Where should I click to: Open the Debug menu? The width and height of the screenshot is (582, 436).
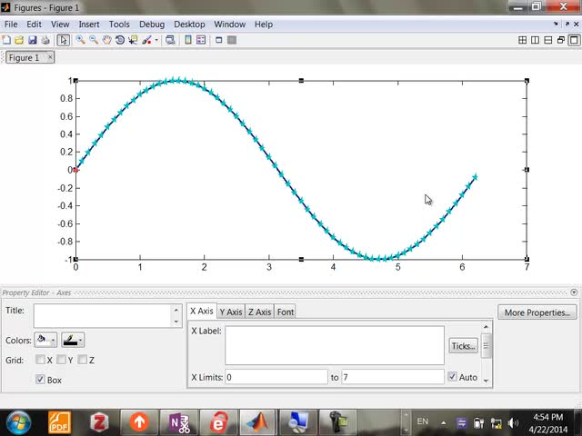click(x=152, y=25)
